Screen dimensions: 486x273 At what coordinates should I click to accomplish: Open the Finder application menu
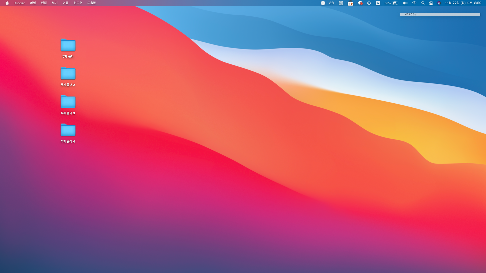[x=19, y=3]
